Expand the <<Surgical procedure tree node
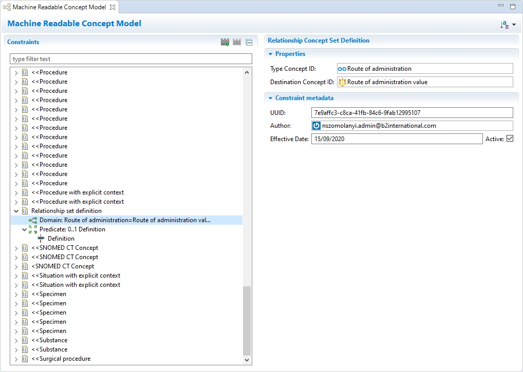 [x=16, y=359]
